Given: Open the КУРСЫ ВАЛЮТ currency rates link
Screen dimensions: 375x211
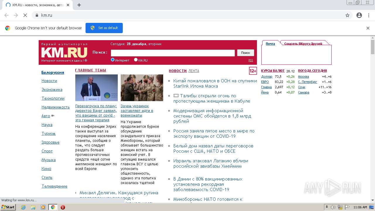Looking at the screenshot, I should tap(273, 71).
